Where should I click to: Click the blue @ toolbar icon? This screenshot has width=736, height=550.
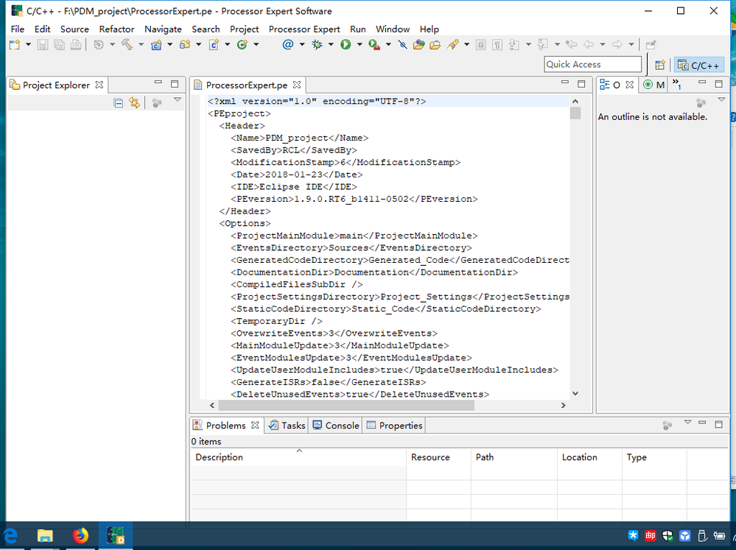288,45
